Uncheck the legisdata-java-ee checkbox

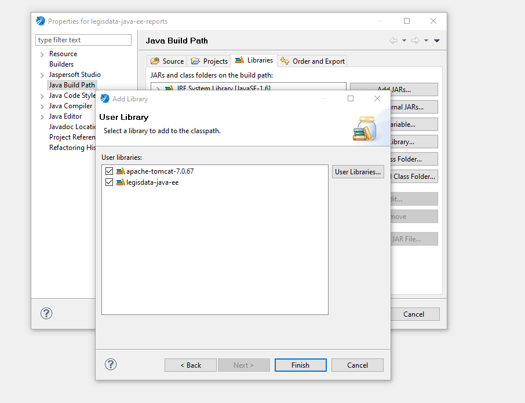[x=110, y=182]
